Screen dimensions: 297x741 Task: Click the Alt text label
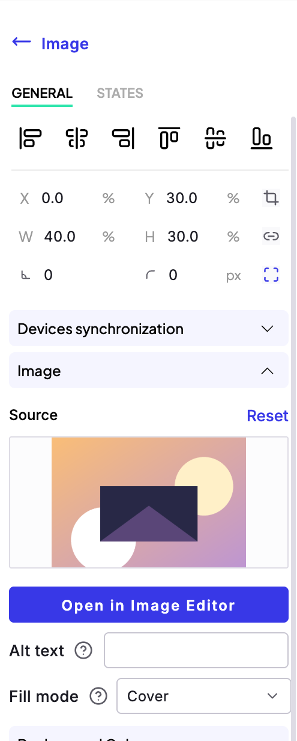pyautogui.click(x=37, y=651)
